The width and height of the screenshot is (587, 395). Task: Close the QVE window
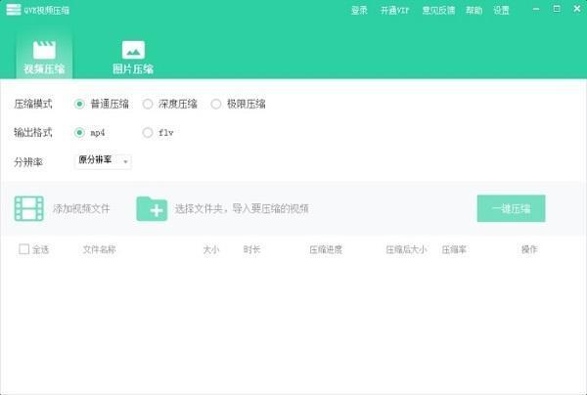(x=577, y=9)
